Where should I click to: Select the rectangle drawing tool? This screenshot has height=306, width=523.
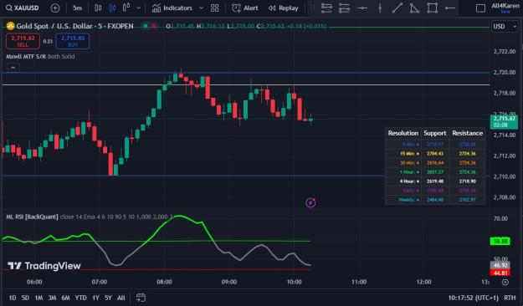(x=433, y=8)
